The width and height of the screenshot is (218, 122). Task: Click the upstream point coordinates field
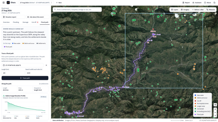point(22,65)
